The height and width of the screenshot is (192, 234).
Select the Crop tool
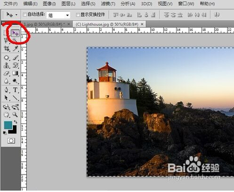7,49
